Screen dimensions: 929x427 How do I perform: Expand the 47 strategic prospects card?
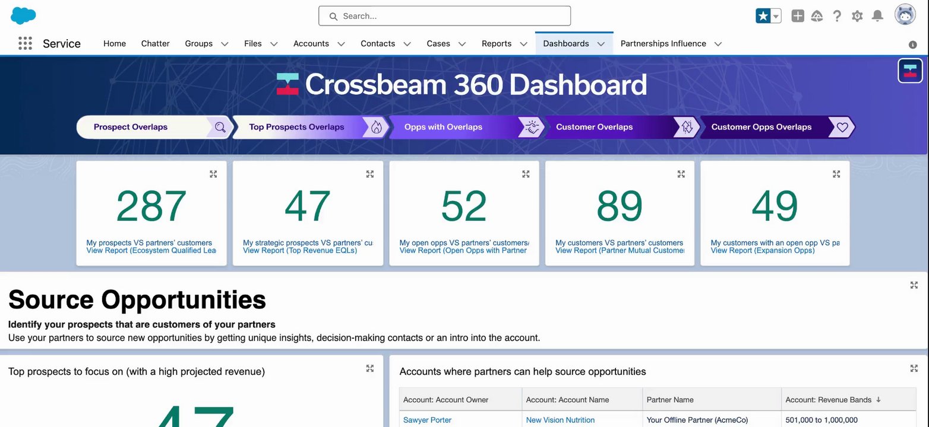370,174
